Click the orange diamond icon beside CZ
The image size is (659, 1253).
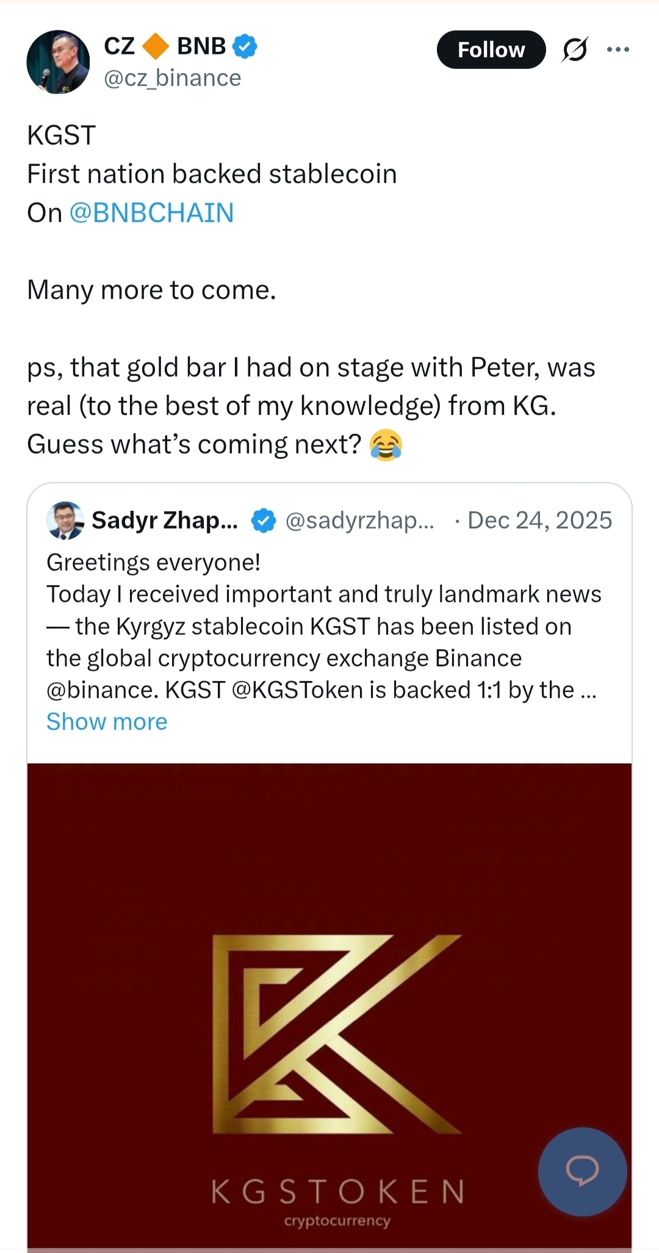(x=156, y=46)
